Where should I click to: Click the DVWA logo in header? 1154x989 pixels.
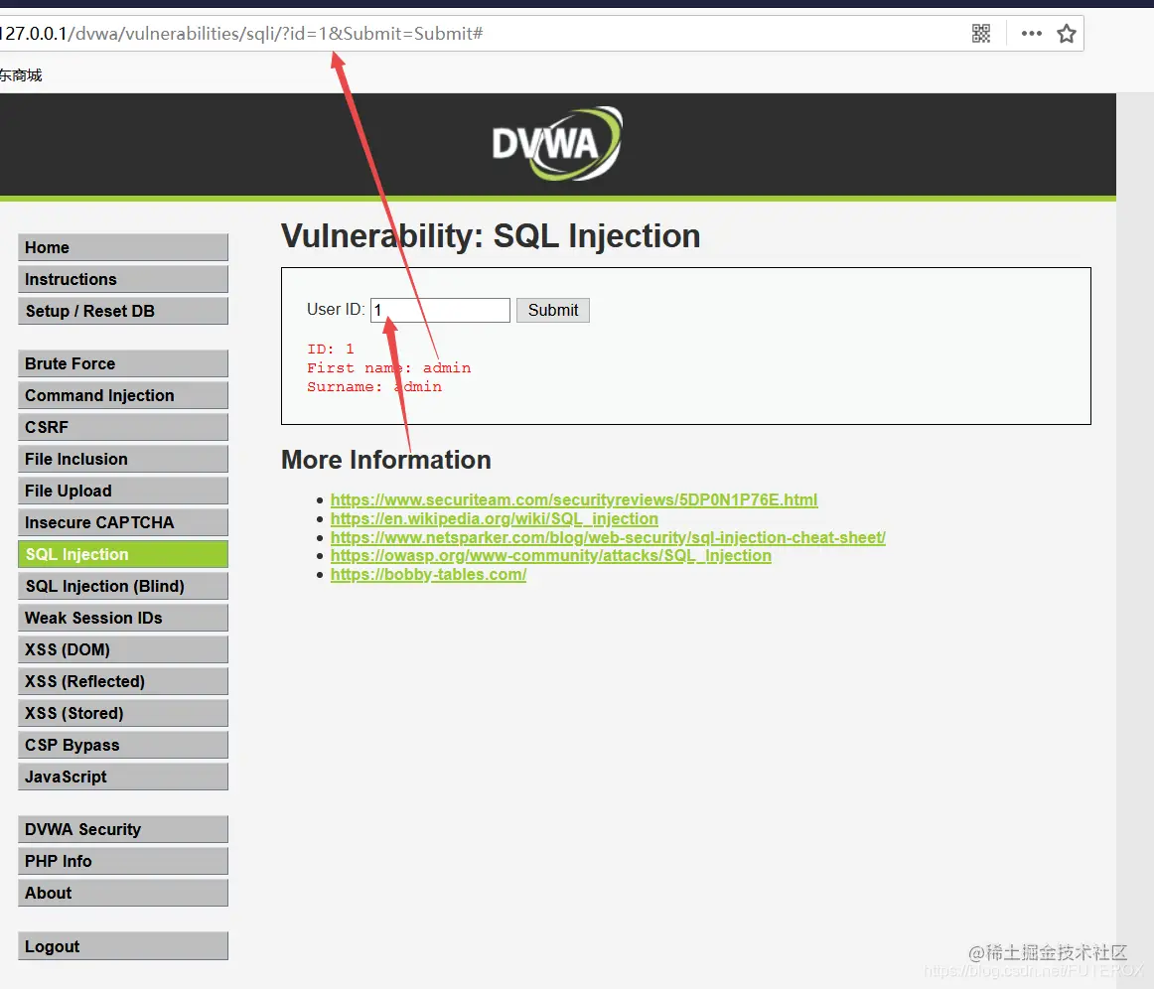tap(557, 144)
